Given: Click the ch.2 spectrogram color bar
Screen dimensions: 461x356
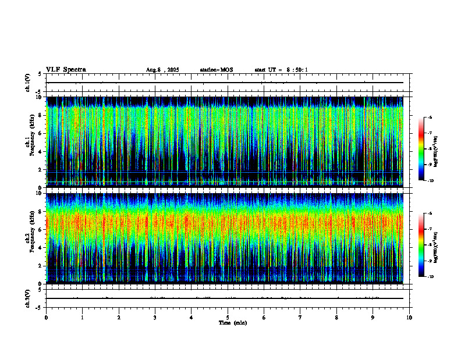Looking at the screenshot, I should [x=421, y=245].
